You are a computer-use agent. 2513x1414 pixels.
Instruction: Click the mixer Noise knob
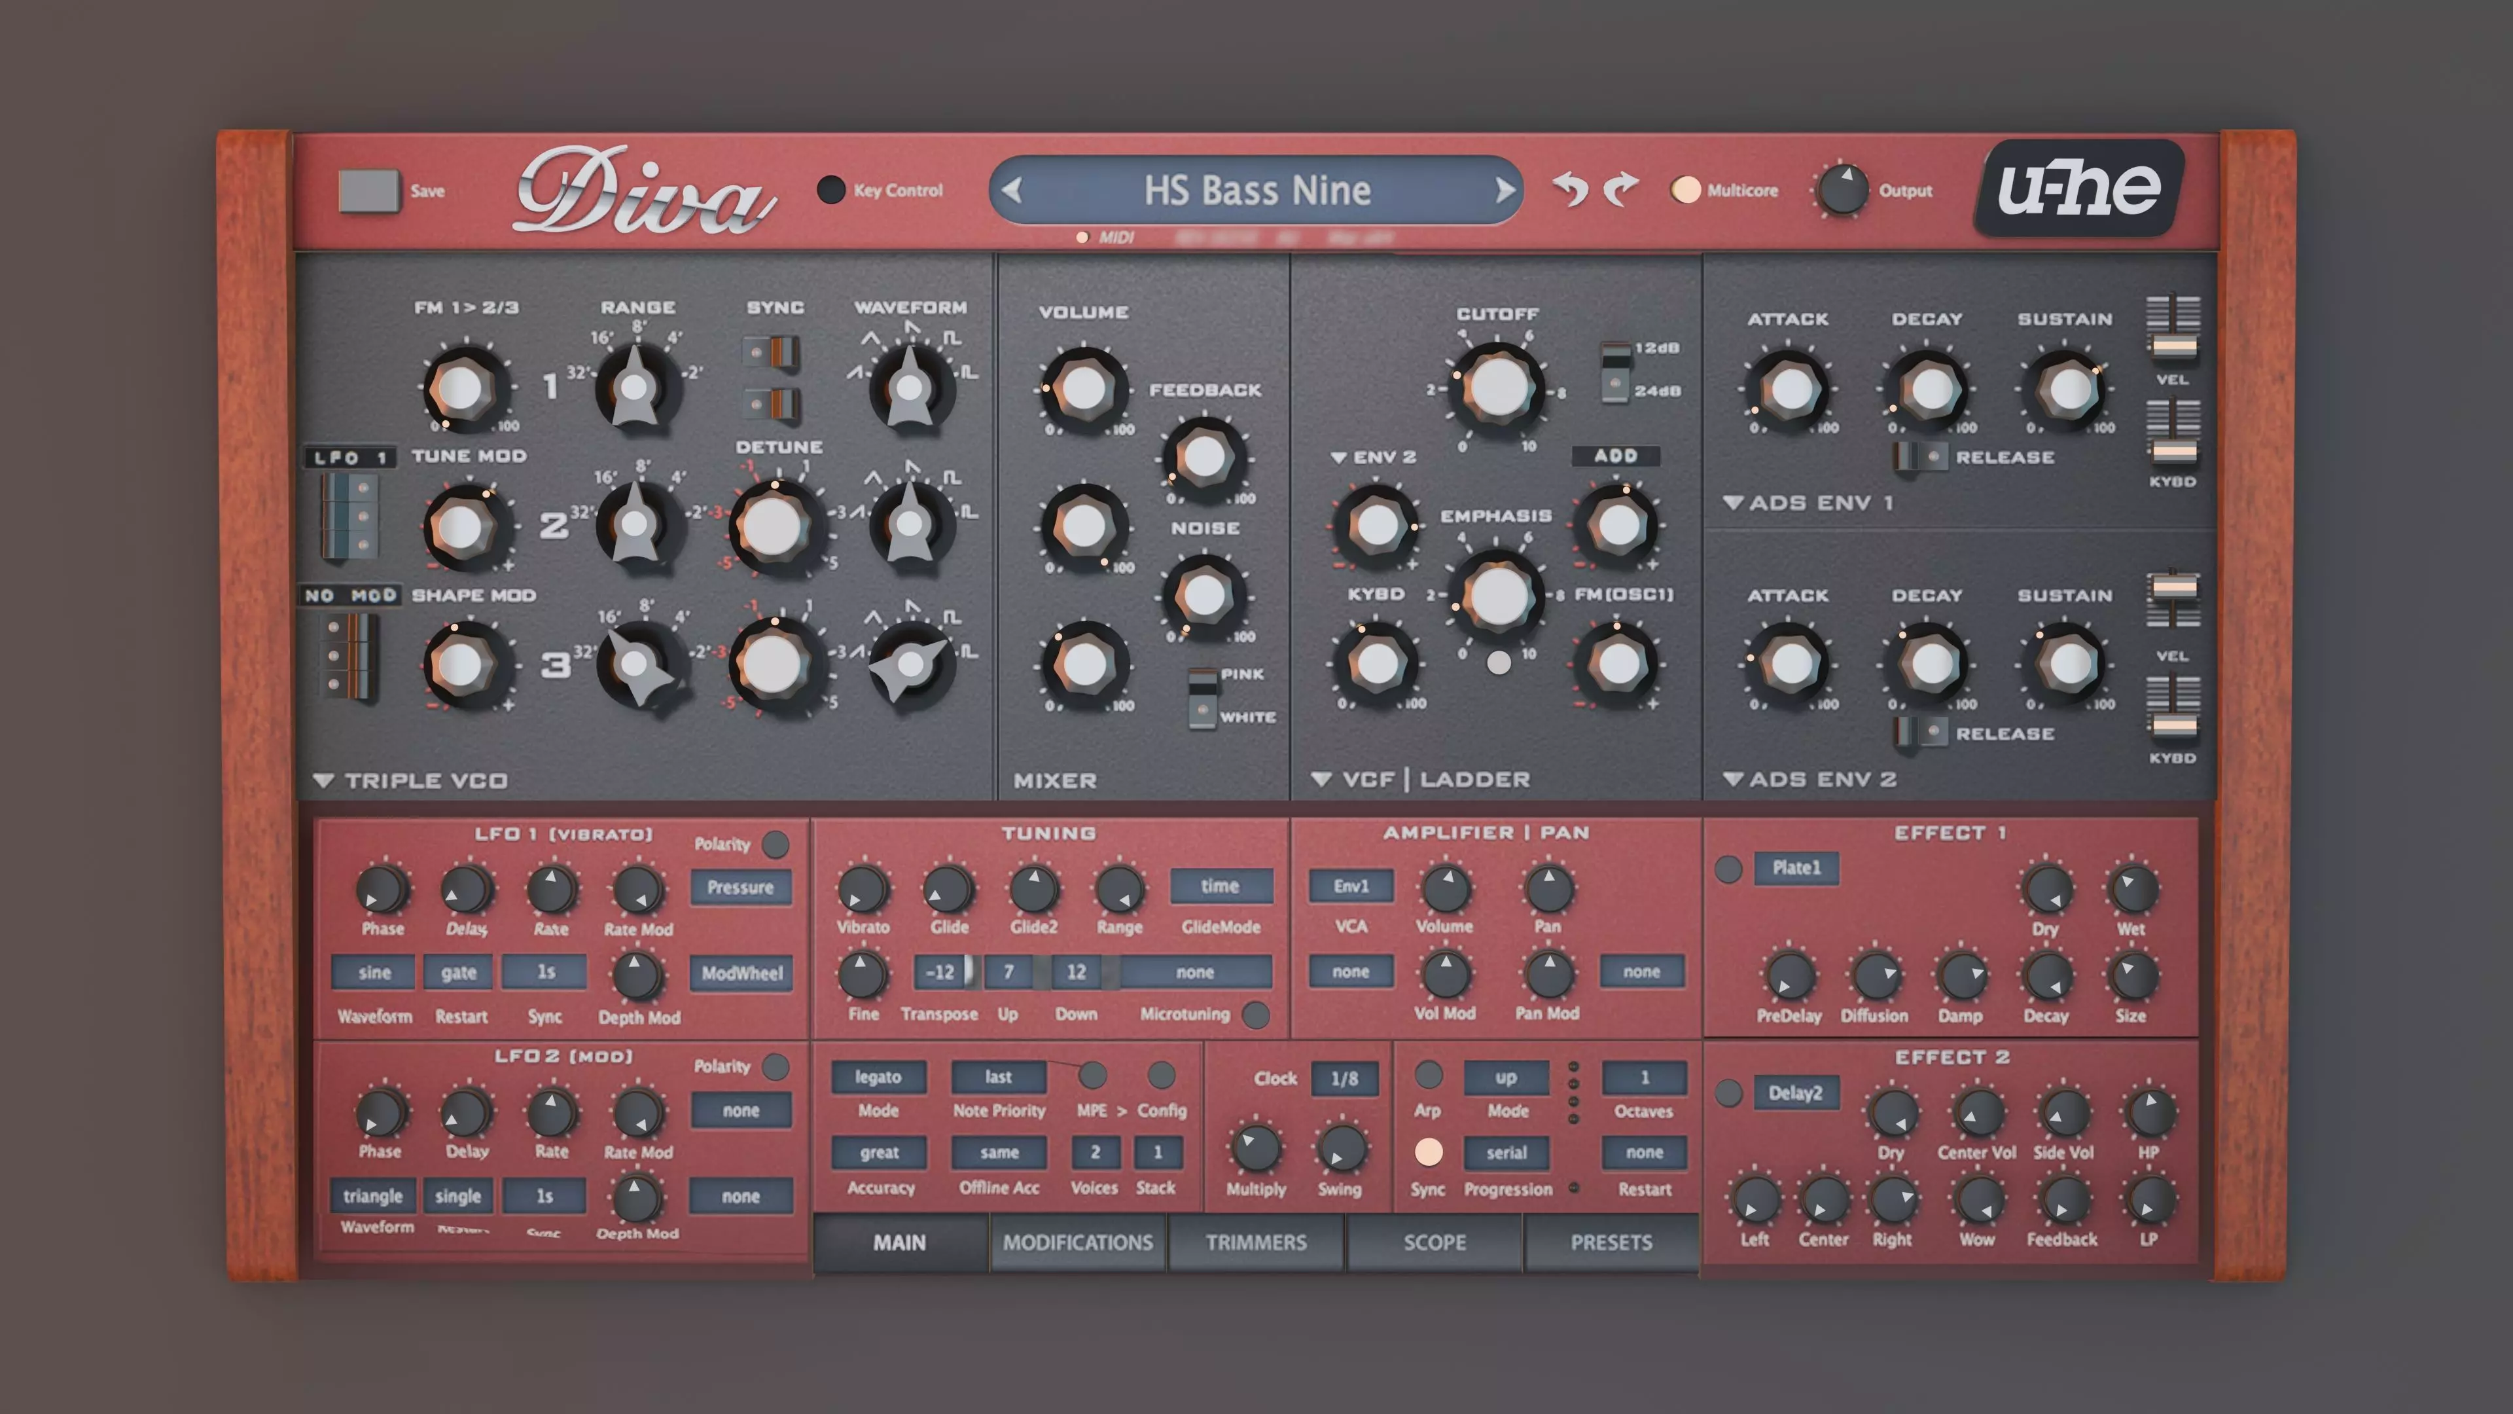[1205, 595]
